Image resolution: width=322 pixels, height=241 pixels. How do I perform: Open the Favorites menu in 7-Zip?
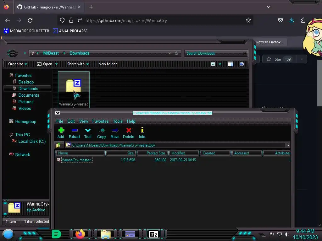(100, 121)
